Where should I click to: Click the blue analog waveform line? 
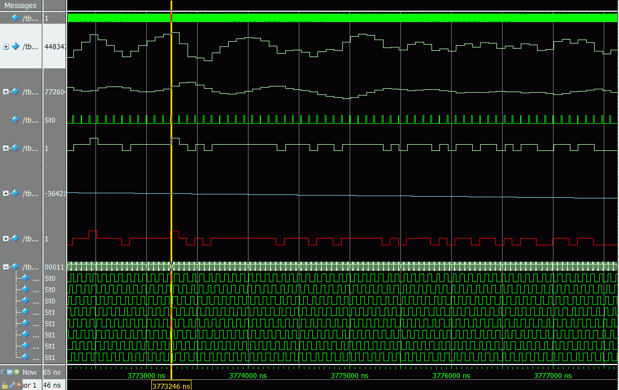point(342,195)
